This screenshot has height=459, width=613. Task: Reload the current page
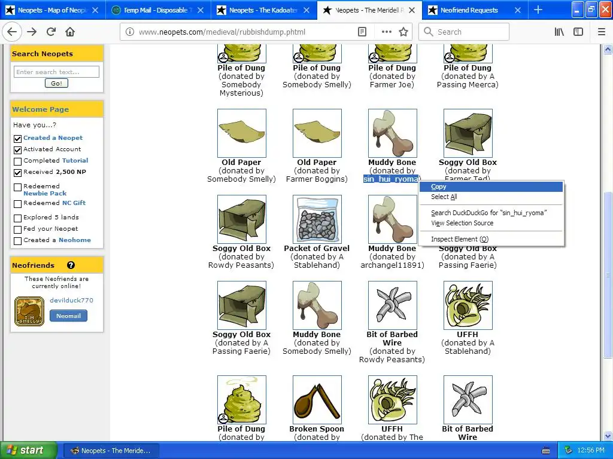[51, 32]
